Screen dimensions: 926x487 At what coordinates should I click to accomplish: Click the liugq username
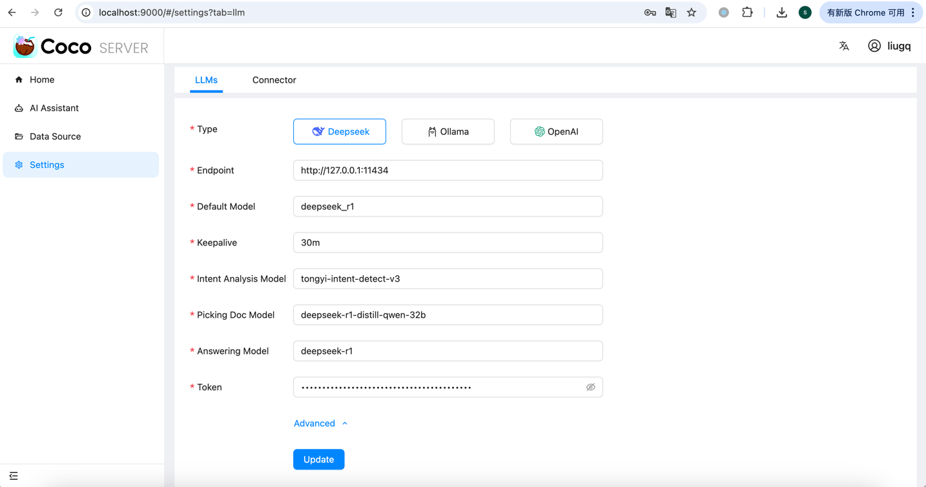coord(899,46)
